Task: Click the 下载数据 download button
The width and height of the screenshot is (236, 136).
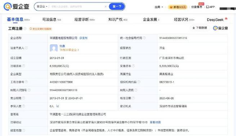Action: pos(200,28)
